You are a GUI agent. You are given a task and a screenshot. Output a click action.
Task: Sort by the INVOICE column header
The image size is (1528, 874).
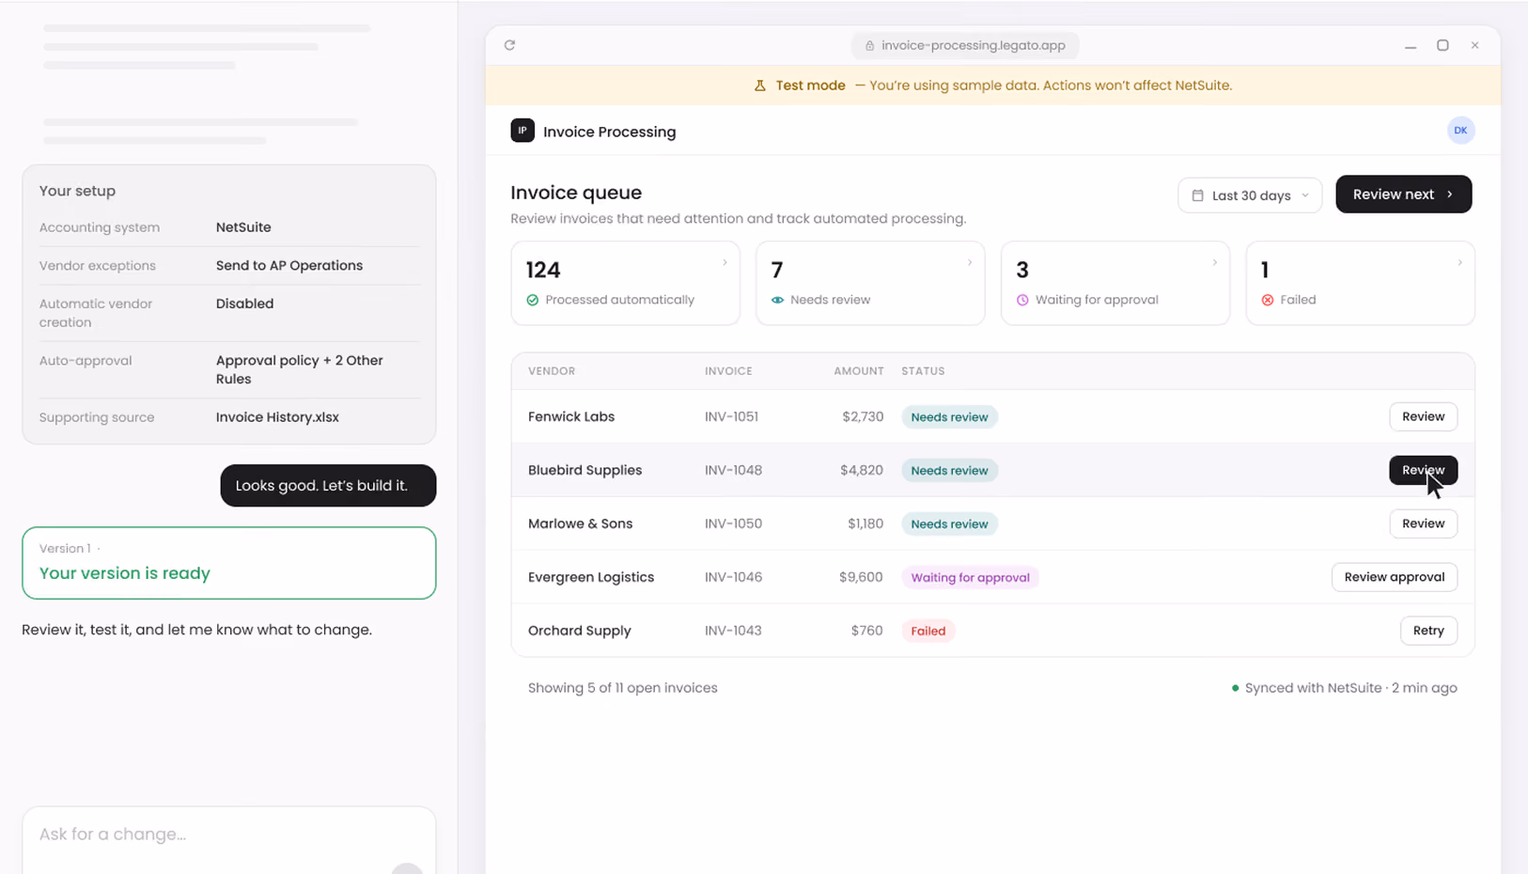728,371
